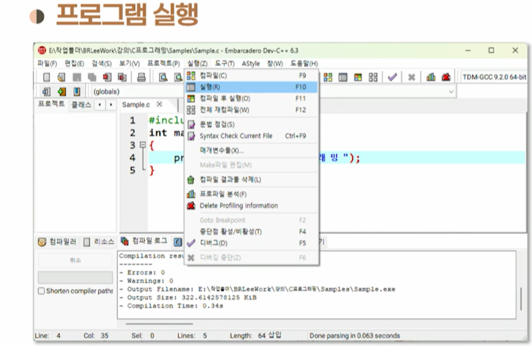Open the 편집(E) menu
This screenshot has width=532, height=346.
(x=74, y=63)
